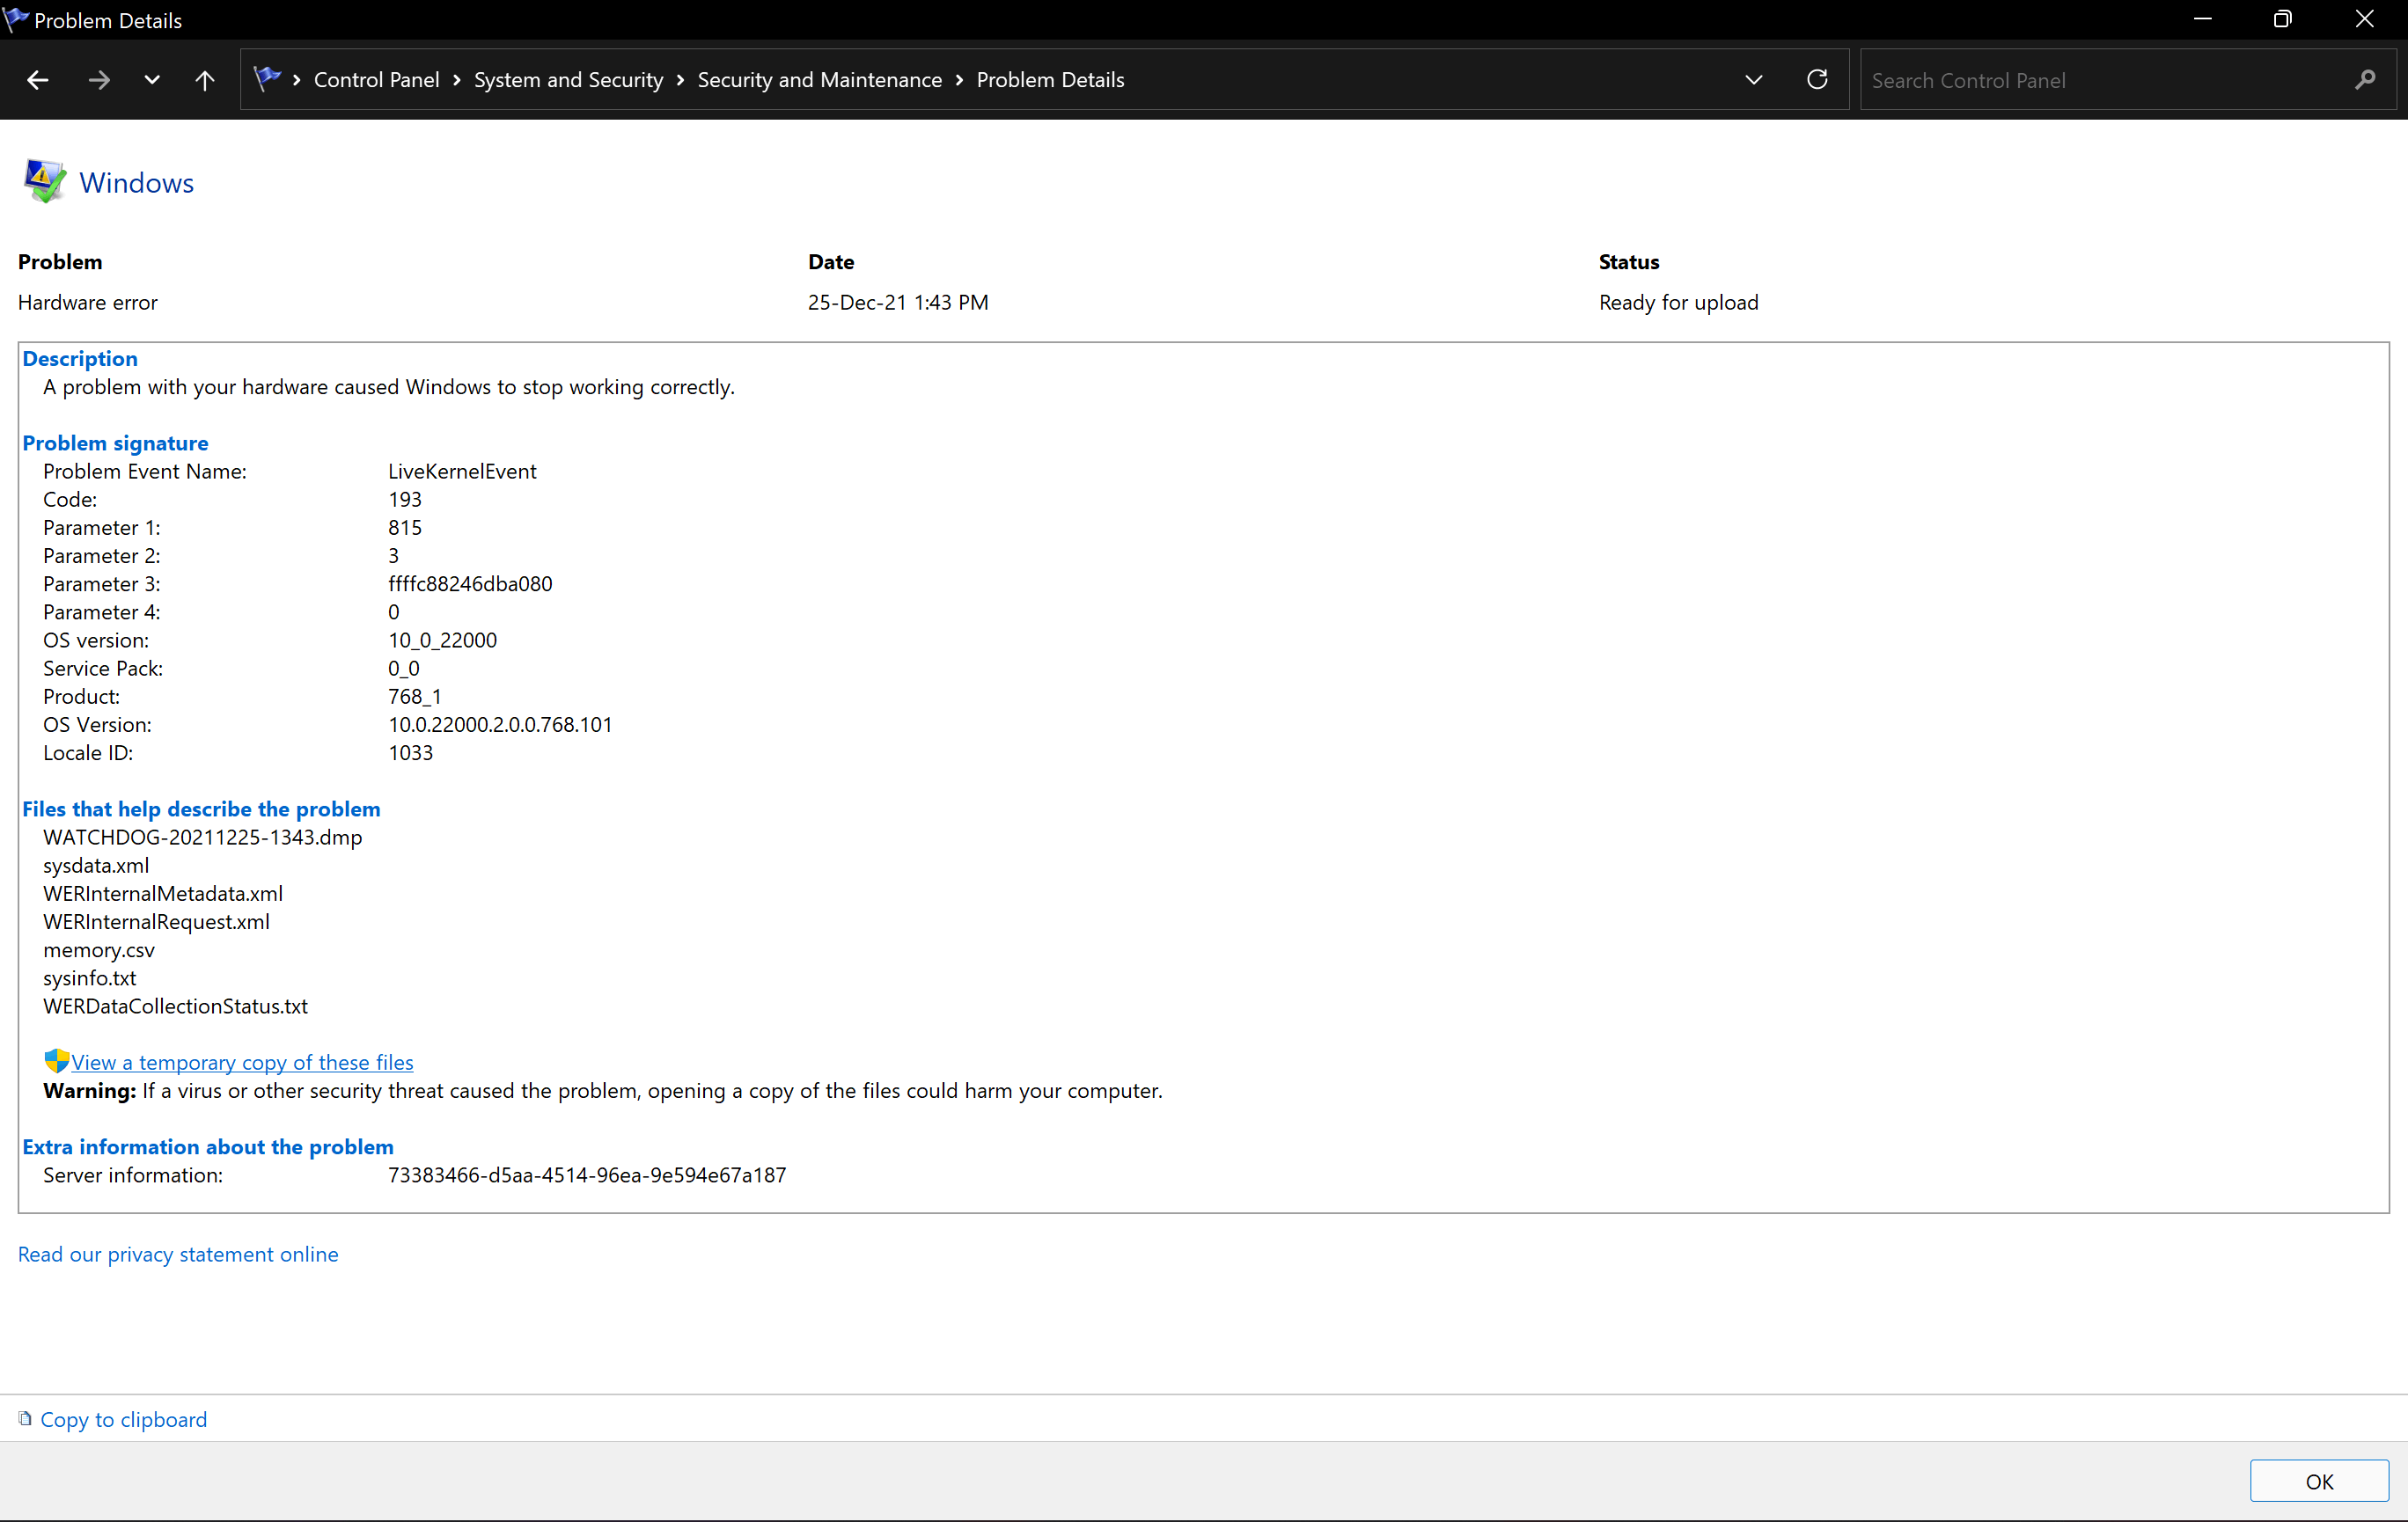Click the shield icon before View files
This screenshot has width=2408, height=1522.
[56, 1061]
